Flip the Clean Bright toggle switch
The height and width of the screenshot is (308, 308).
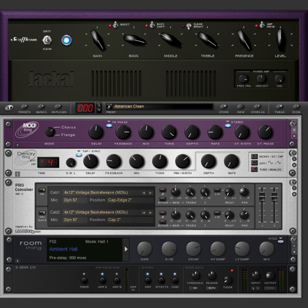[x=188, y=26]
